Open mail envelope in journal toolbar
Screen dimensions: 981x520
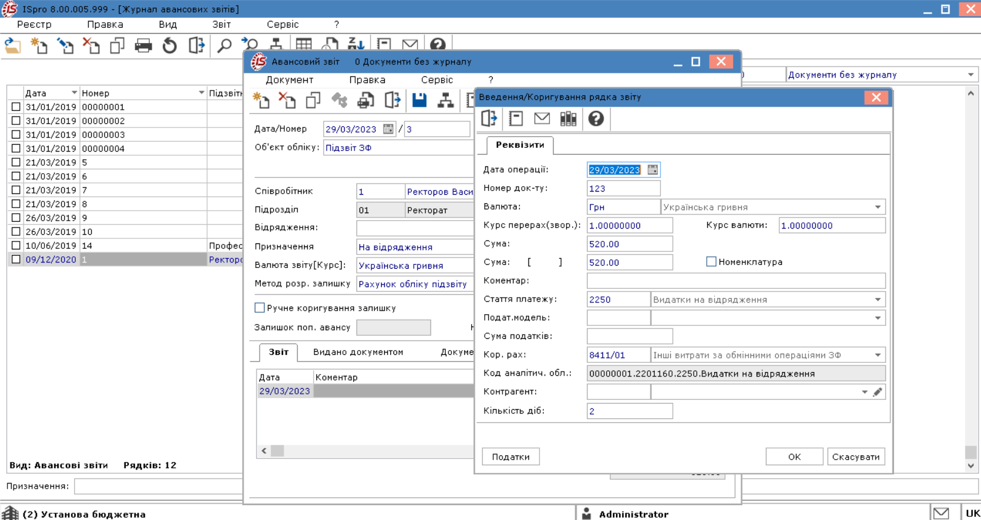pos(410,44)
